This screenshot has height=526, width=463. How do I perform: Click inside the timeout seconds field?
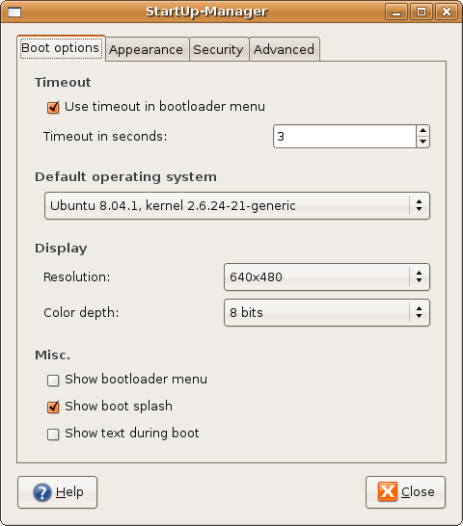pyautogui.click(x=344, y=136)
